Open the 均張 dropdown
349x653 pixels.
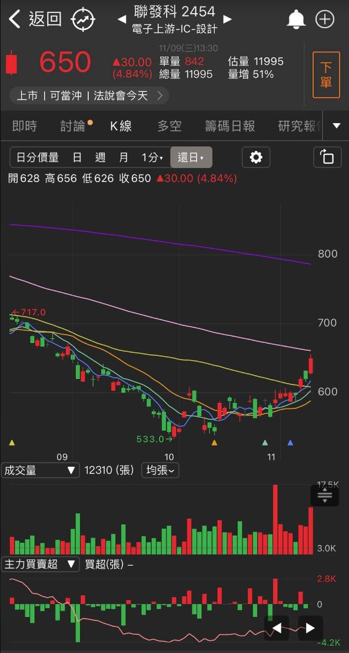tap(160, 470)
